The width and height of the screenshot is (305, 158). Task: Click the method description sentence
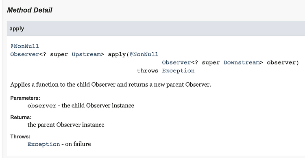[x=111, y=85]
